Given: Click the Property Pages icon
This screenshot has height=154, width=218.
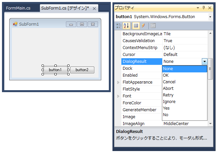Looking at the screenshot, I should click(153, 26).
